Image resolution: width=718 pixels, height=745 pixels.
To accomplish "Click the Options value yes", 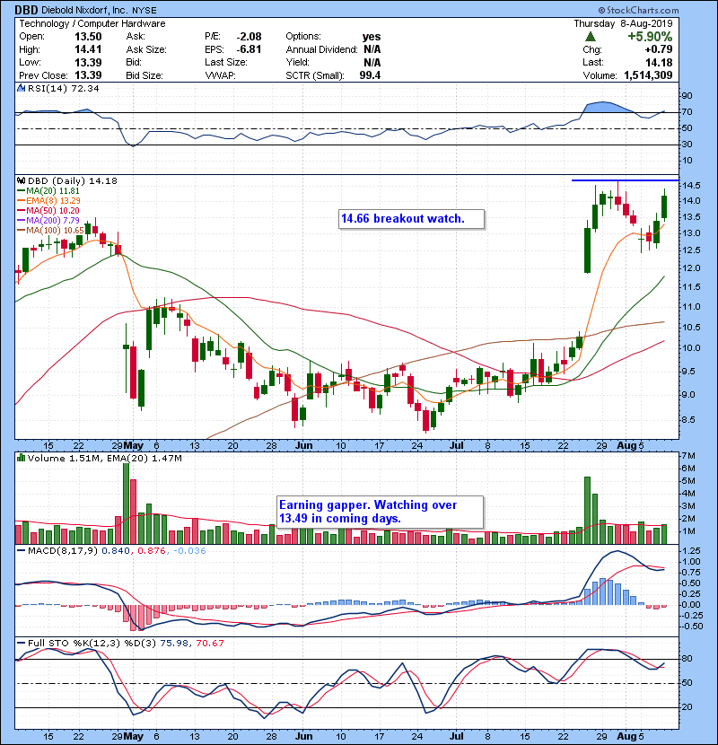I will pos(372,37).
